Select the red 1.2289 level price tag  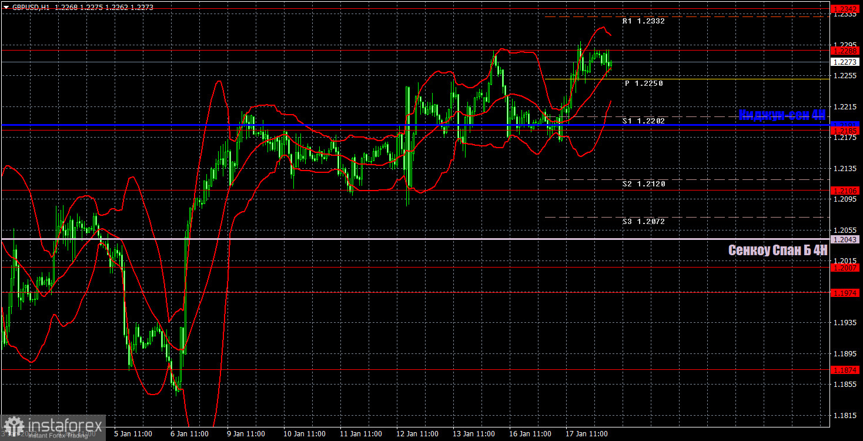pos(846,51)
